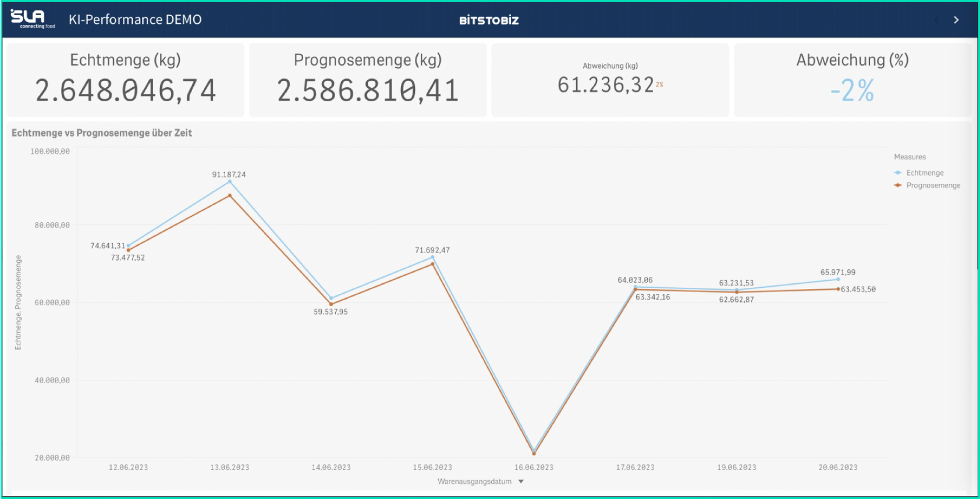Select the 16.06.2023 lowest data point

pyautogui.click(x=534, y=452)
